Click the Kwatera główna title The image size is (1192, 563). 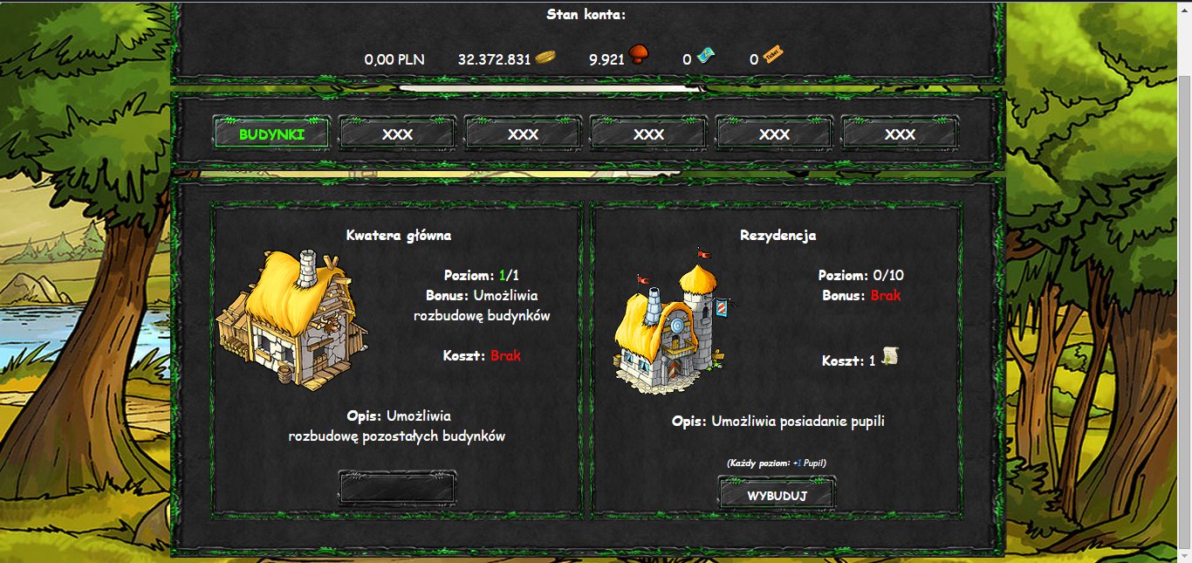click(399, 235)
